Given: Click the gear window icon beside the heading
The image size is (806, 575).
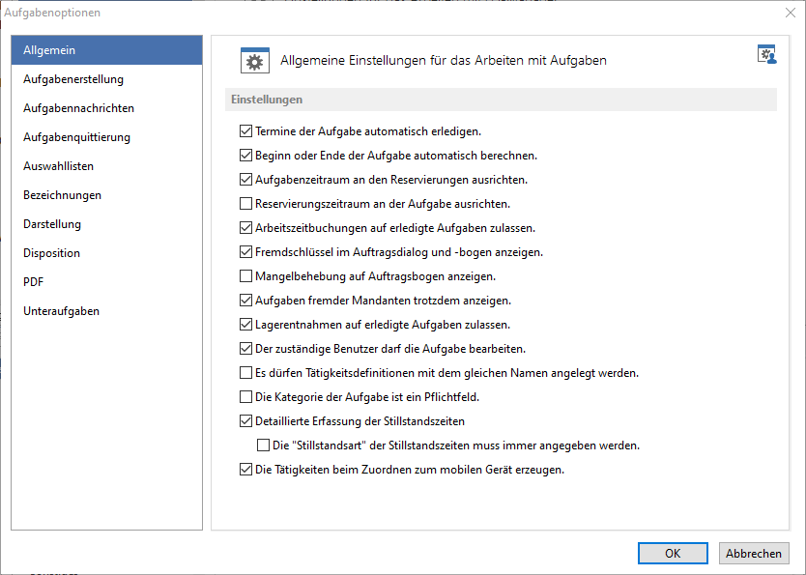Looking at the screenshot, I should click(255, 61).
